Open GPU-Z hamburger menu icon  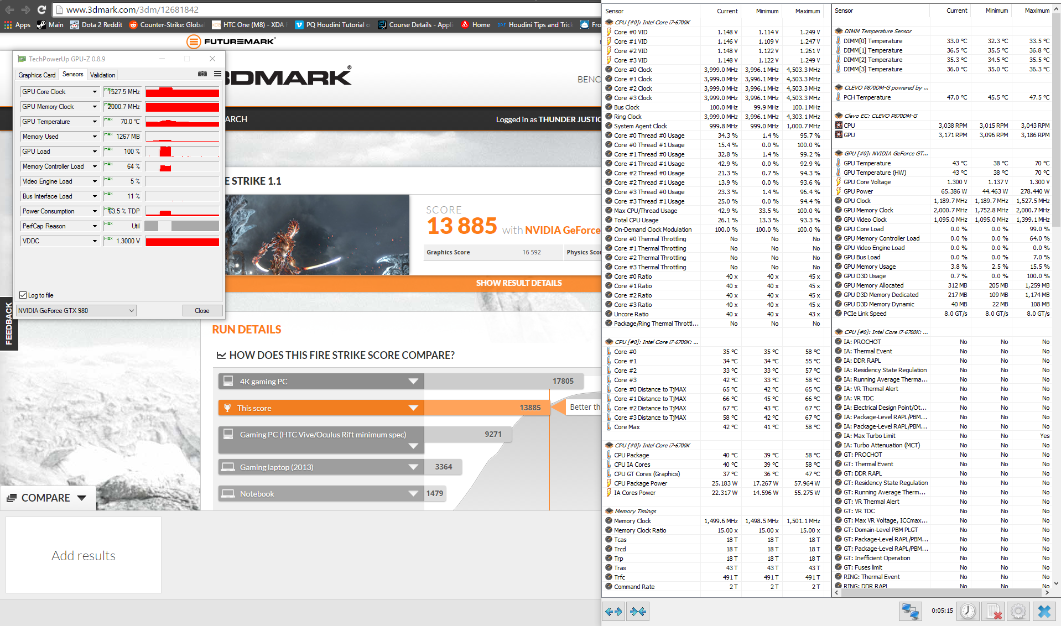click(x=217, y=74)
